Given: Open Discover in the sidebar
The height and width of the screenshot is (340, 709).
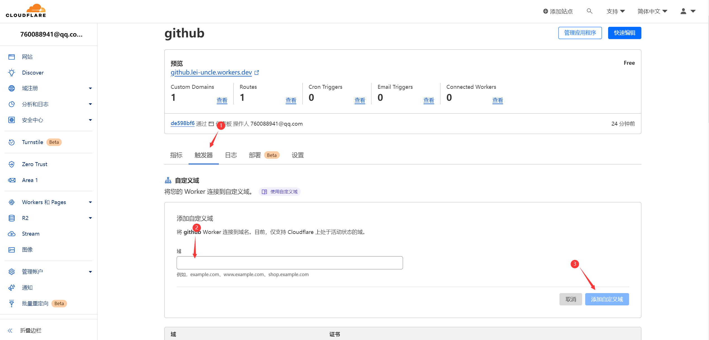Looking at the screenshot, I should 33,73.
